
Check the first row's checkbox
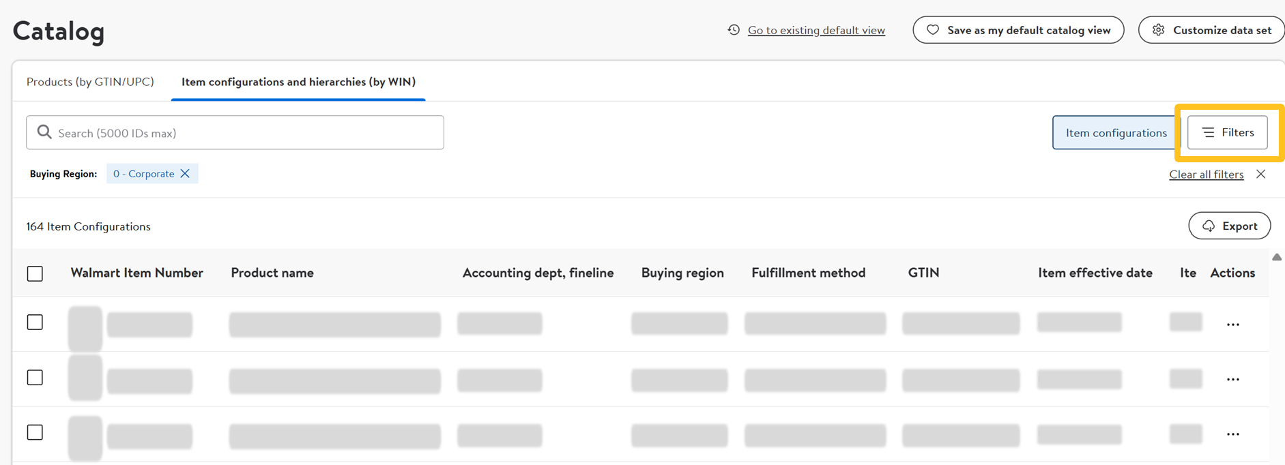(x=35, y=322)
